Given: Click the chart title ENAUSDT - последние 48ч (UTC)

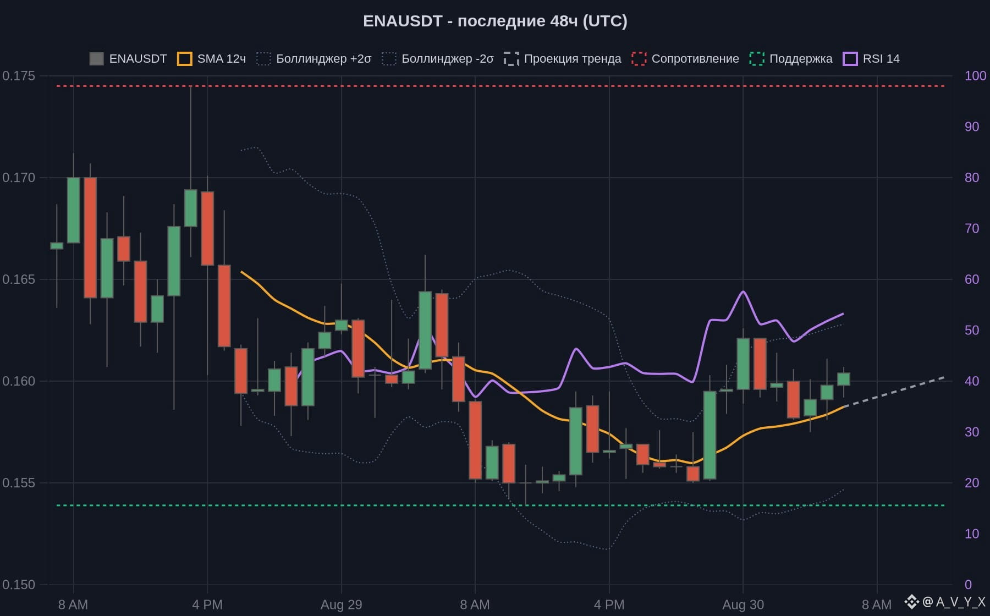Looking at the screenshot, I should click(495, 21).
